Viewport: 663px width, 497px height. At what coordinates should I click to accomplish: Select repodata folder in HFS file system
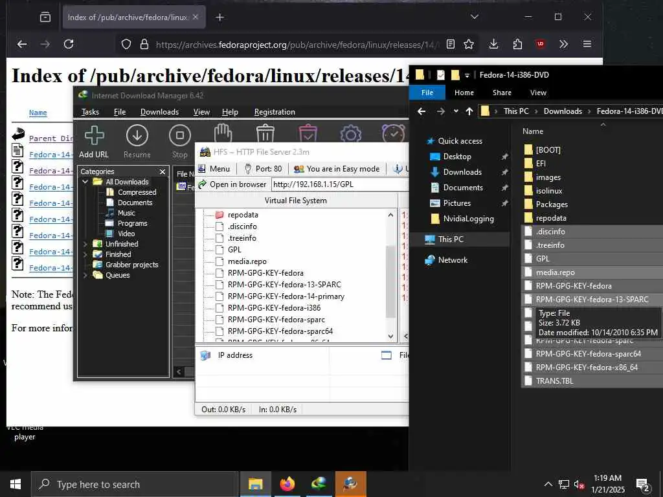pyautogui.click(x=243, y=215)
